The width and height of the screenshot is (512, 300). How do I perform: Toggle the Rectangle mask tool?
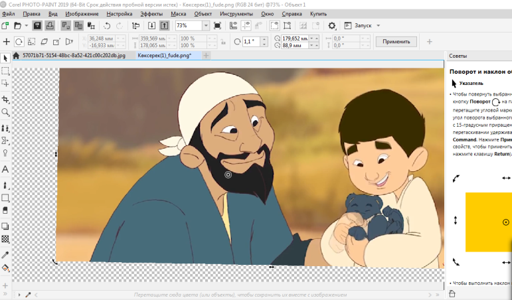pos(5,70)
